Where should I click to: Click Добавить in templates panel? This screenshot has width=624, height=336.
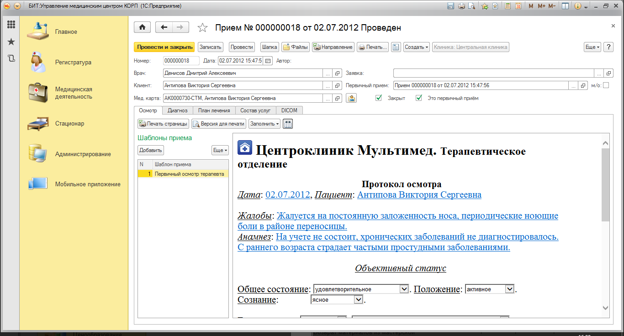pos(151,150)
